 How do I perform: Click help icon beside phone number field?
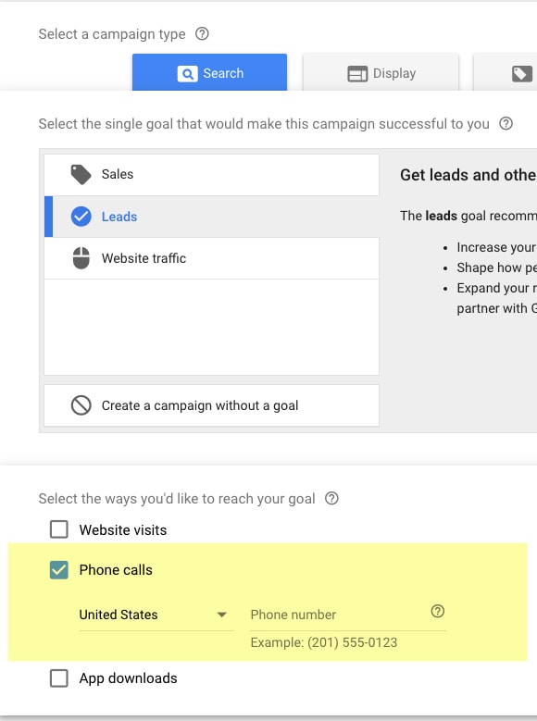438,611
